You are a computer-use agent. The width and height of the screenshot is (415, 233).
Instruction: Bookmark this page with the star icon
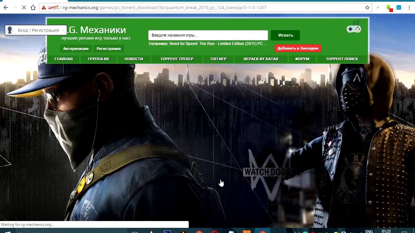click(x=367, y=7)
